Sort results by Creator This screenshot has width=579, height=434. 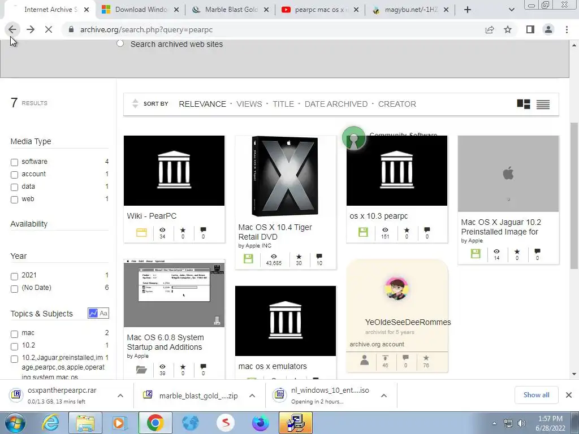click(x=397, y=104)
